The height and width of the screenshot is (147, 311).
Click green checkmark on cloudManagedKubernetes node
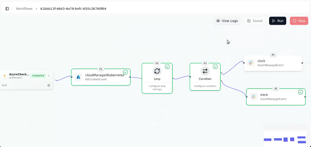pos(125,72)
